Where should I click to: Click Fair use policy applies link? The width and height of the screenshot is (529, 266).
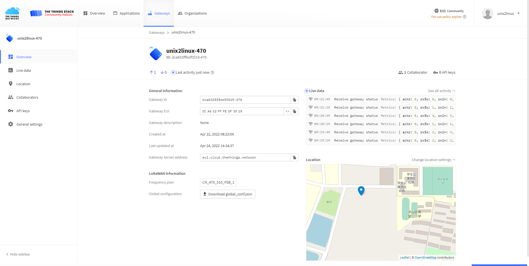[x=446, y=17]
